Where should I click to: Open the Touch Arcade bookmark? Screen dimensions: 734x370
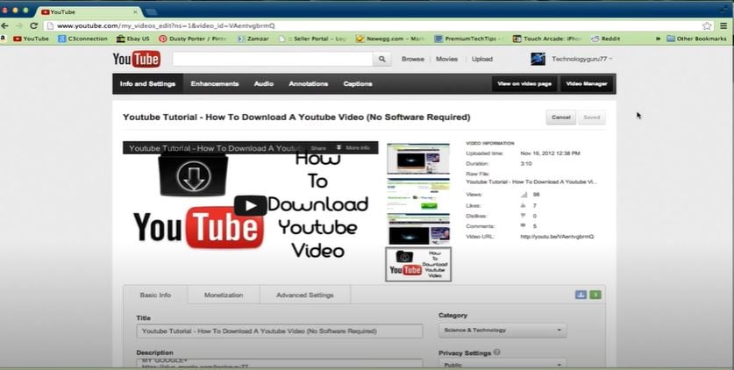pos(547,39)
